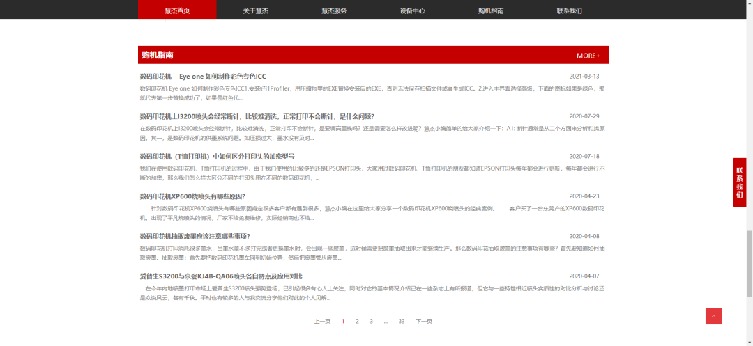753x346 pixels.
Task: Click the summary text under Eye one ICC article
Action: (372, 93)
